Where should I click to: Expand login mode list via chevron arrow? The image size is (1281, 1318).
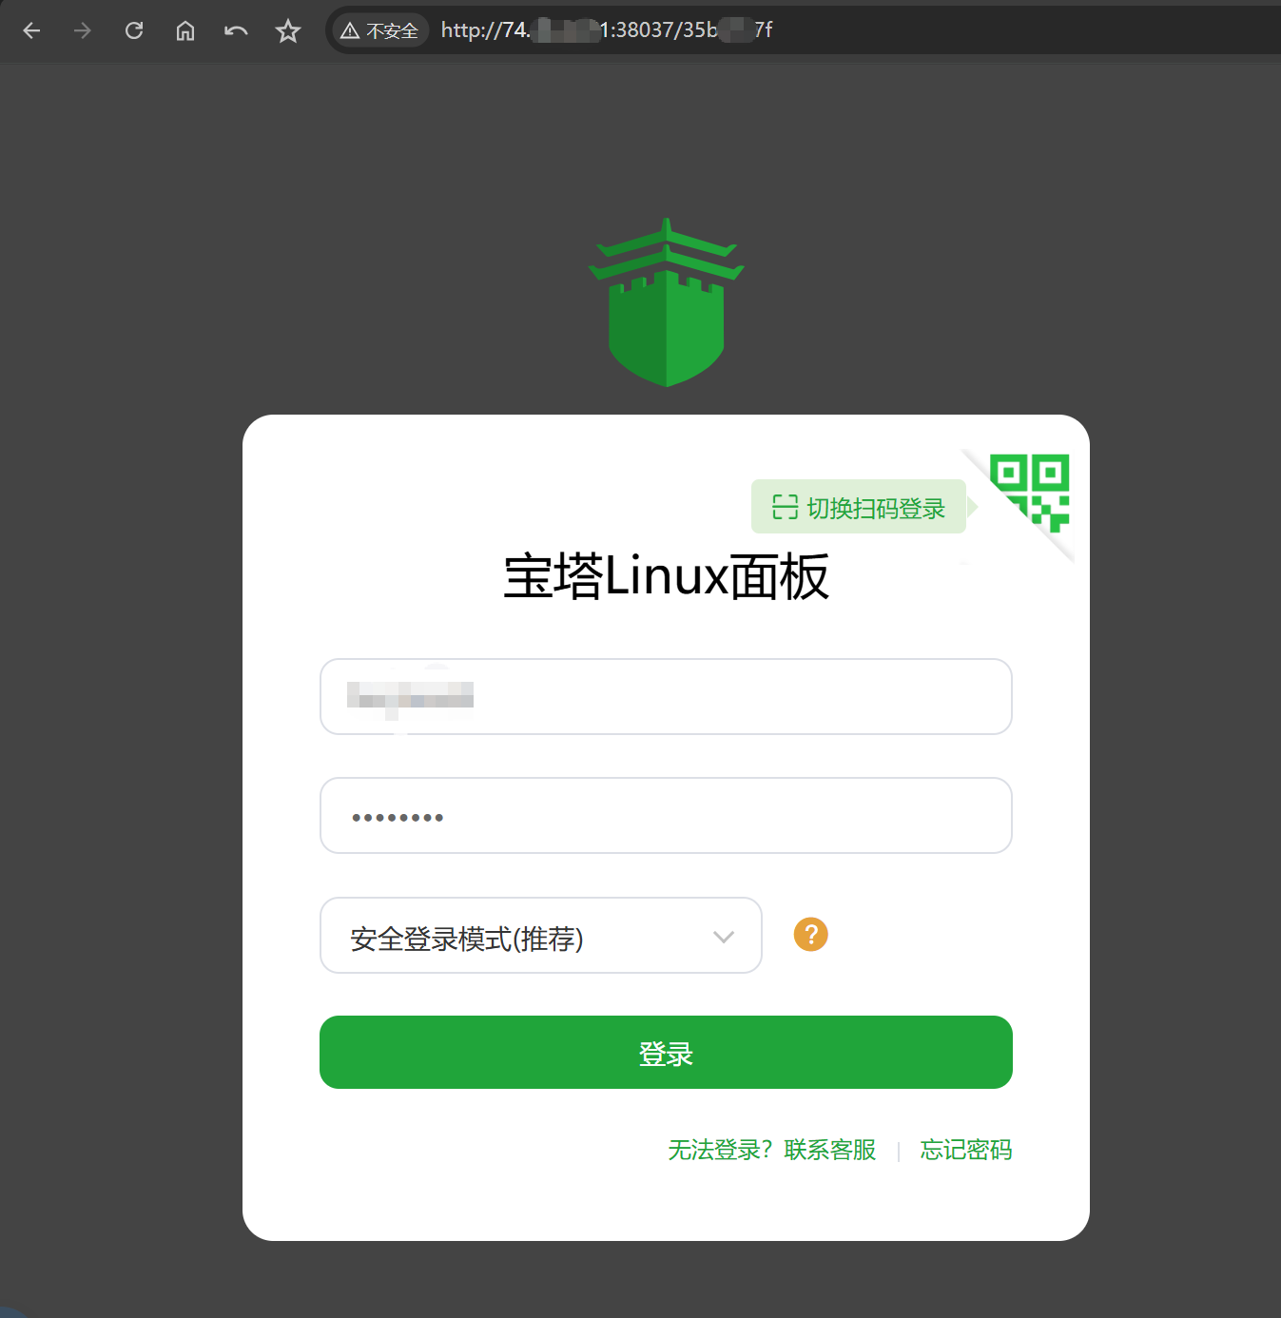point(724,937)
